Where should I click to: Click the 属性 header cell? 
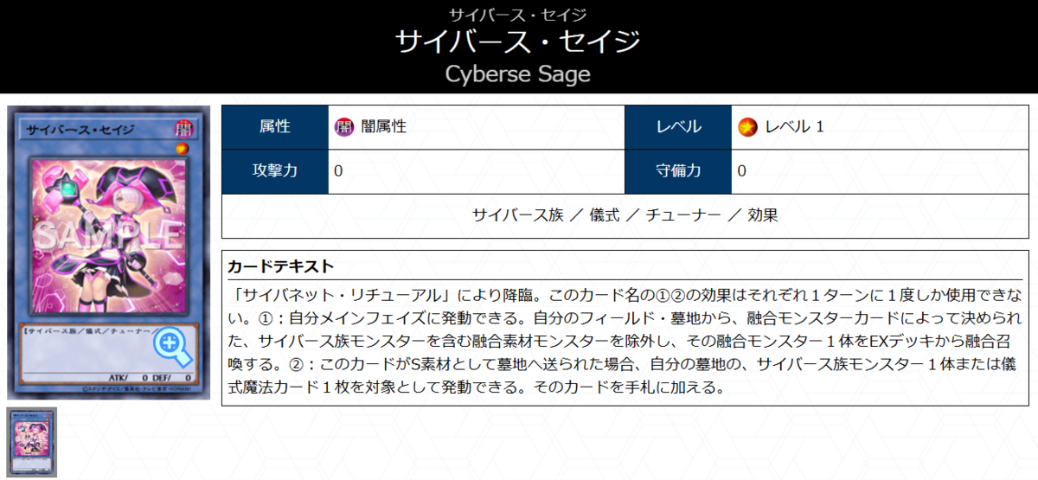coord(275,127)
